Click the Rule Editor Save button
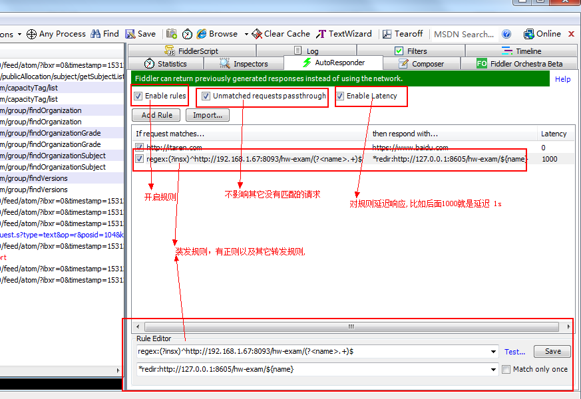The width and height of the screenshot is (581, 399). click(x=552, y=351)
